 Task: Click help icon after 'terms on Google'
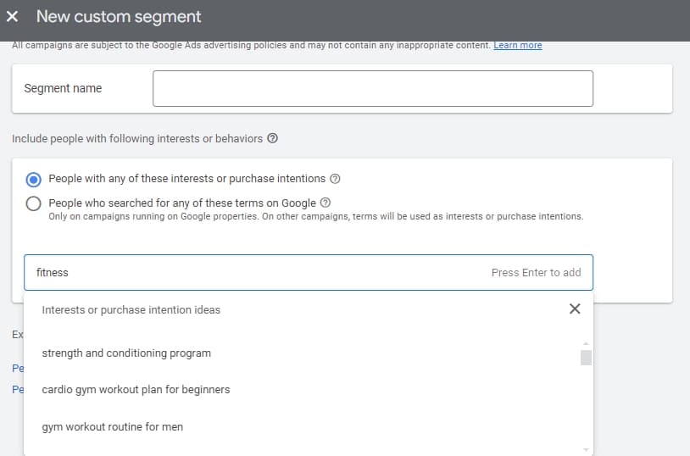[326, 203]
